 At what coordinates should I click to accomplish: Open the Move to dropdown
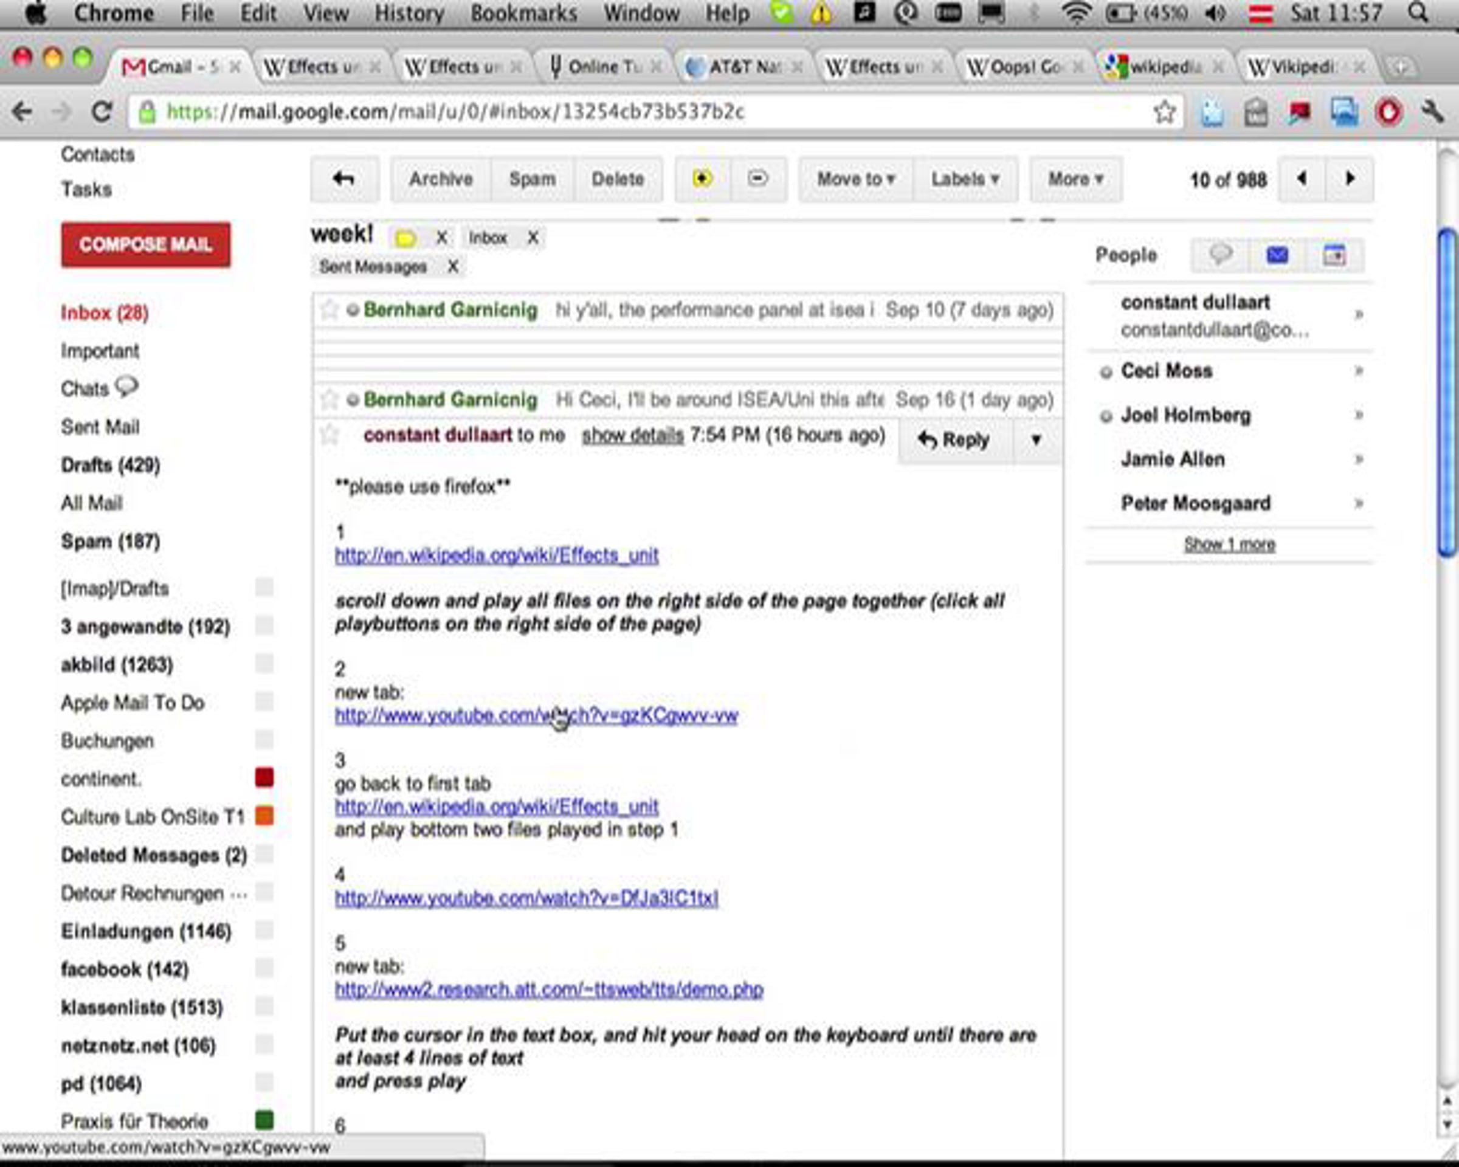click(856, 179)
